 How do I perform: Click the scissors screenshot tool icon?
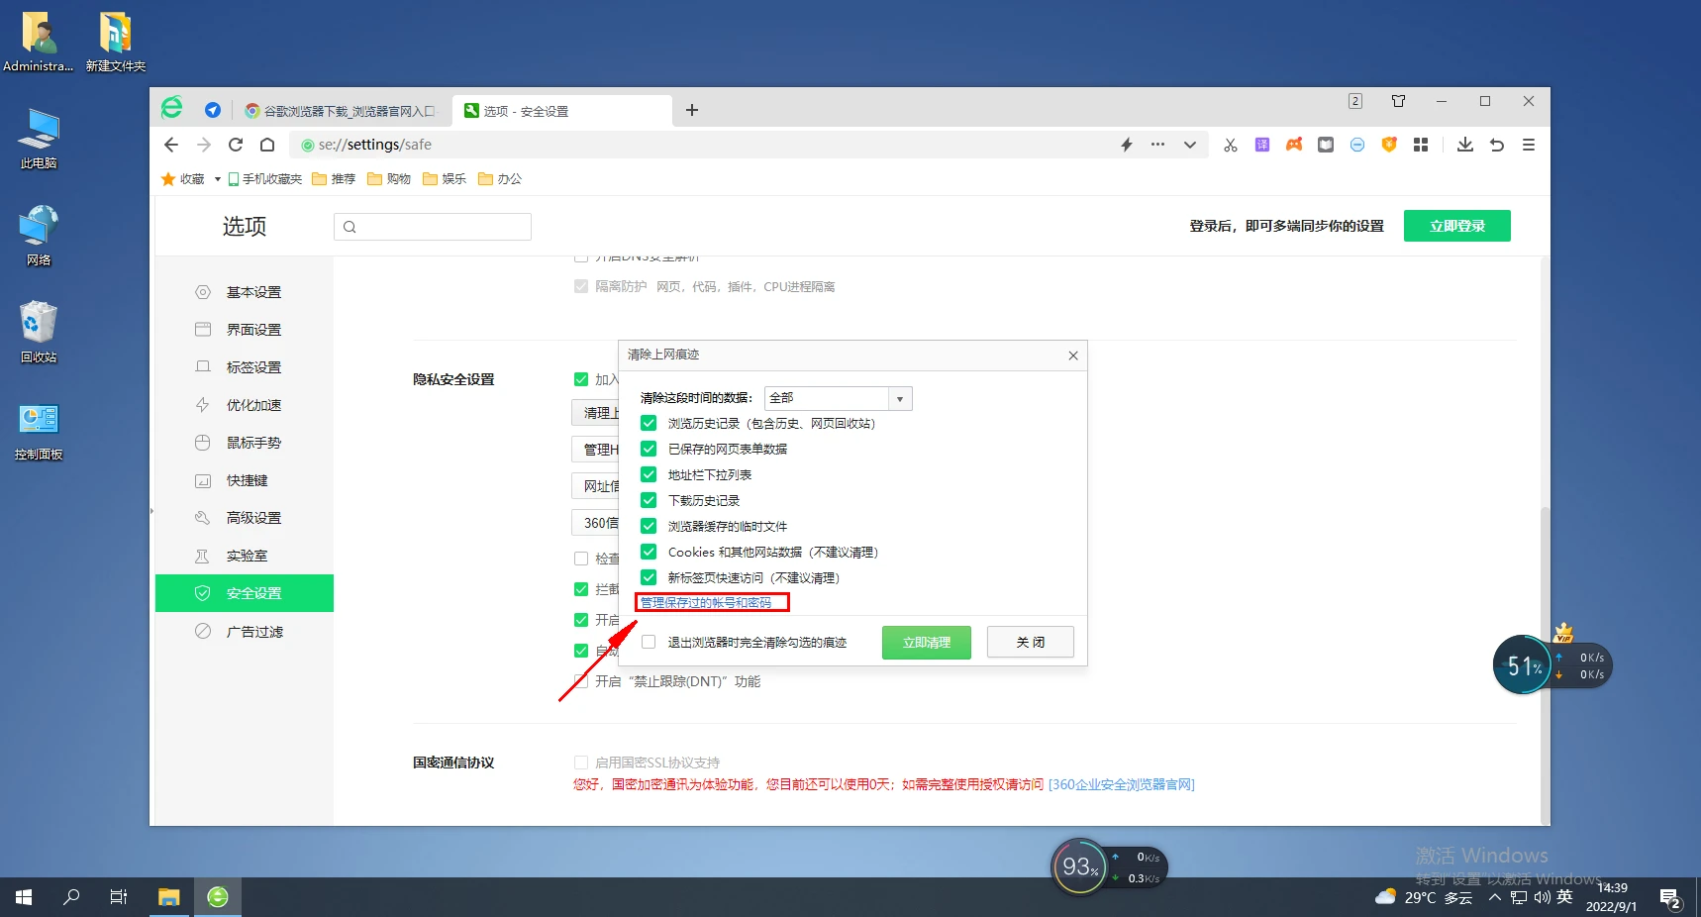(x=1231, y=145)
